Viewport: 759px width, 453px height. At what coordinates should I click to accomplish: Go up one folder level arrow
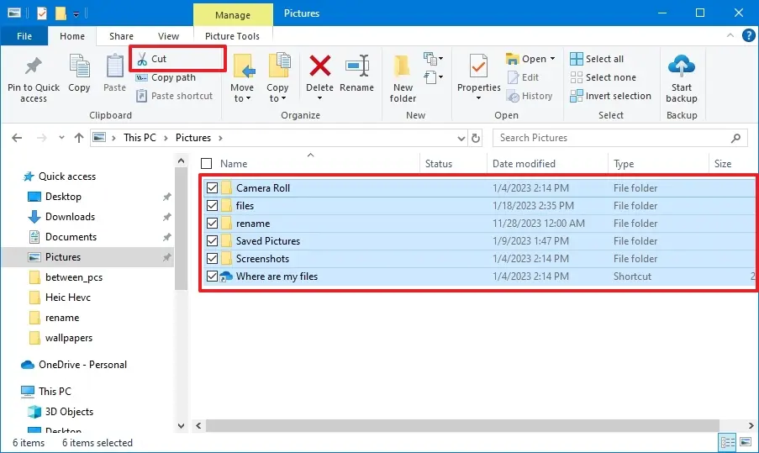point(79,138)
